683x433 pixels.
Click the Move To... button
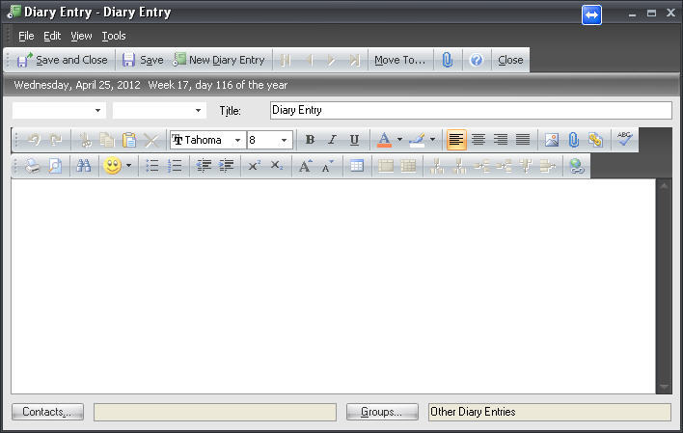tap(400, 60)
